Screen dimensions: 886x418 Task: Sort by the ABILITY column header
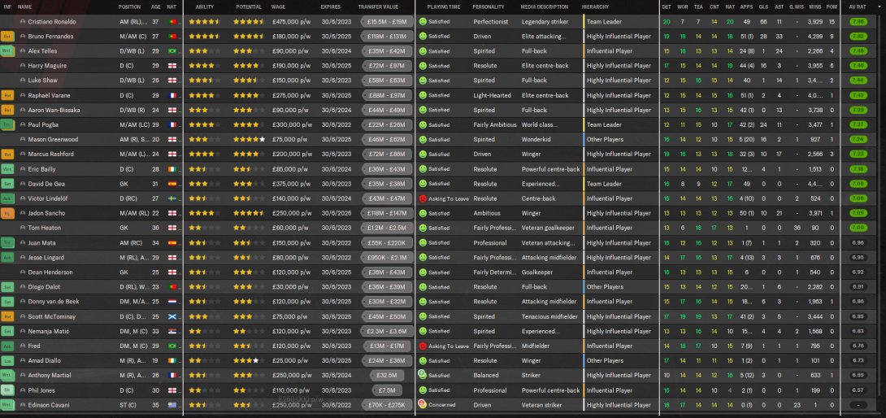205,7
